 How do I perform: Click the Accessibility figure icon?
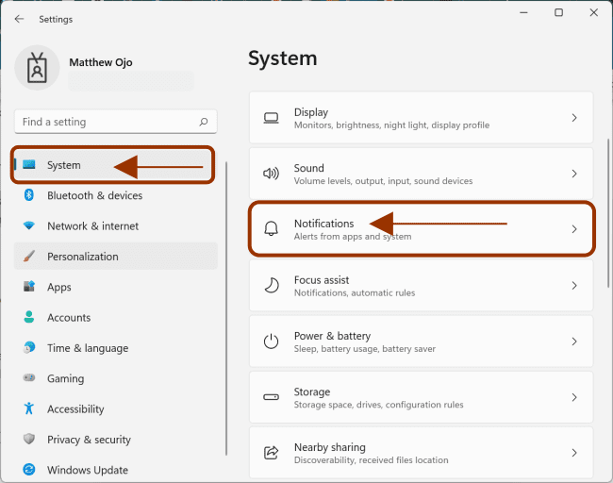pyautogui.click(x=29, y=408)
